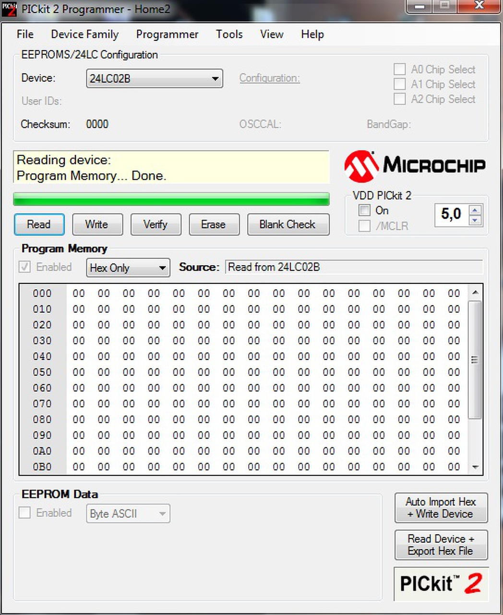The image size is (503, 615).
Task: Open the File menu
Action: [x=25, y=34]
